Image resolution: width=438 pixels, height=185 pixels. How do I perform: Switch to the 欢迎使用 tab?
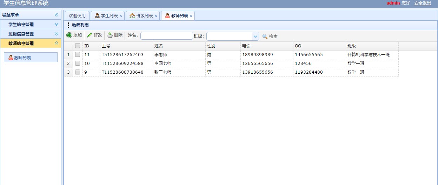[77, 16]
